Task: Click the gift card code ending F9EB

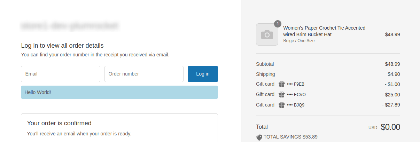Action: [x=296, y=84]
